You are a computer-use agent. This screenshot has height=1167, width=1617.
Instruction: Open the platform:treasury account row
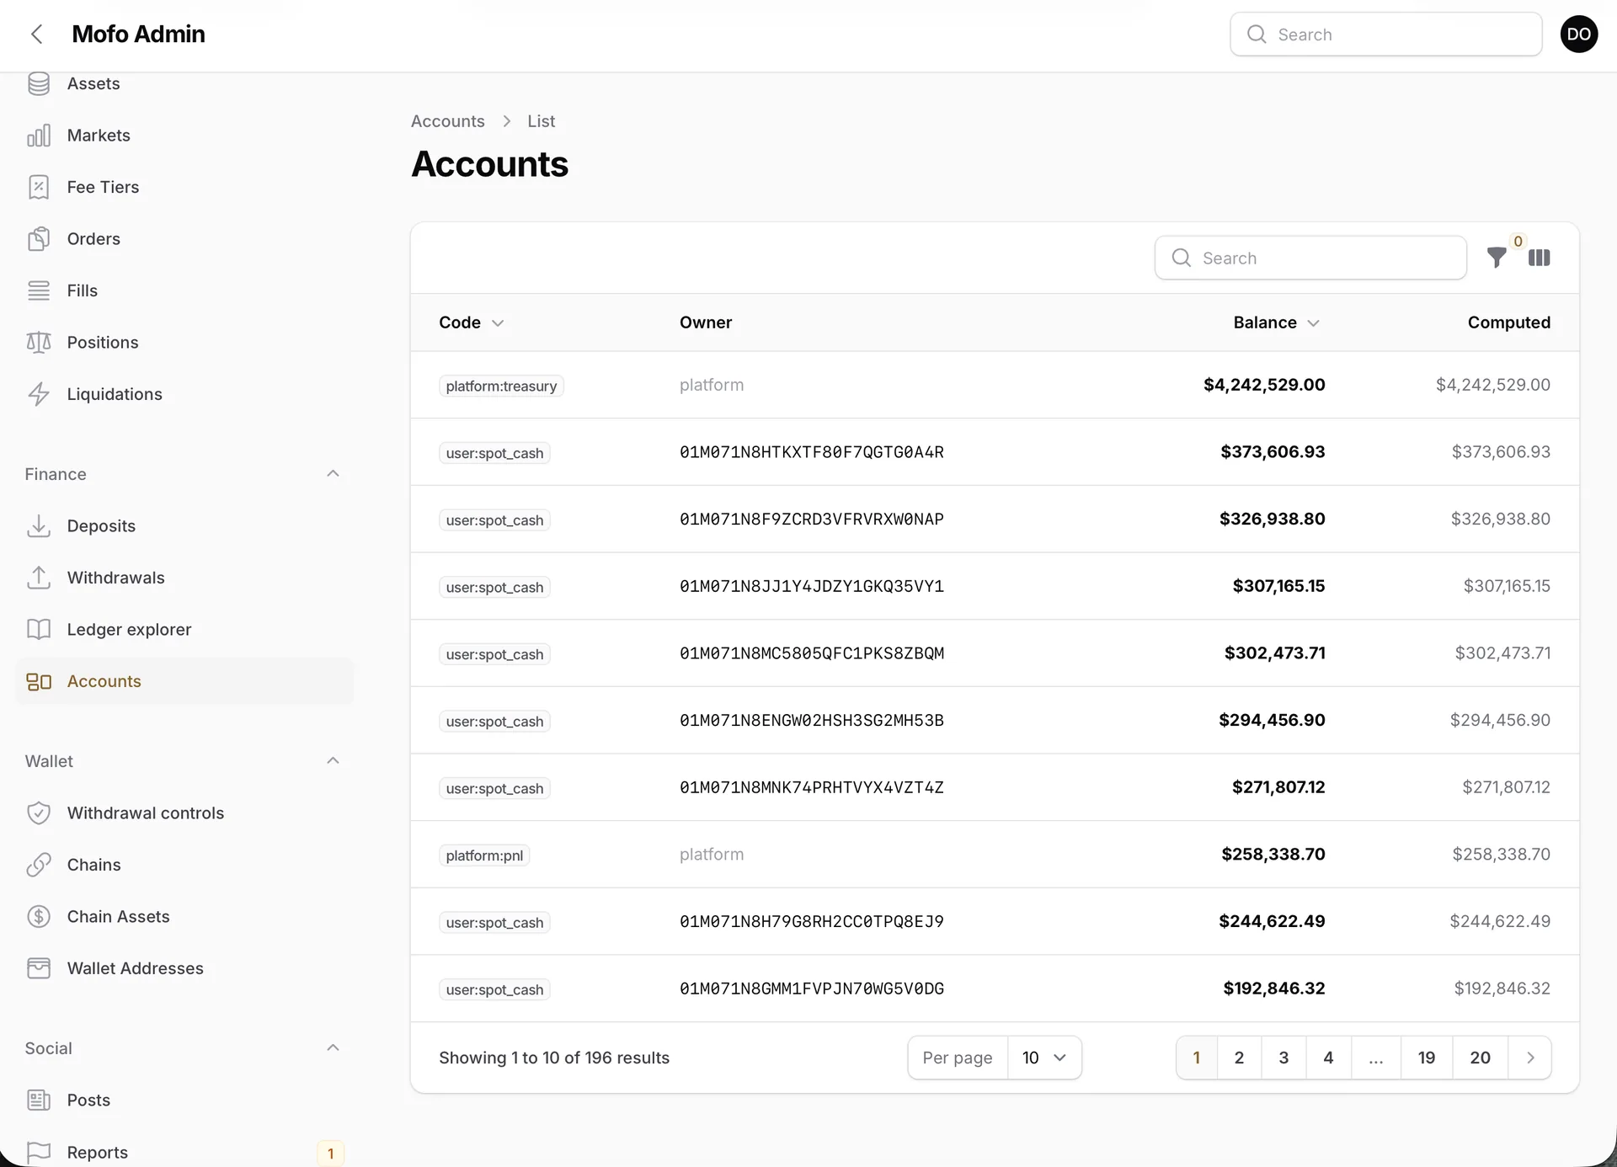coord(995,385)
